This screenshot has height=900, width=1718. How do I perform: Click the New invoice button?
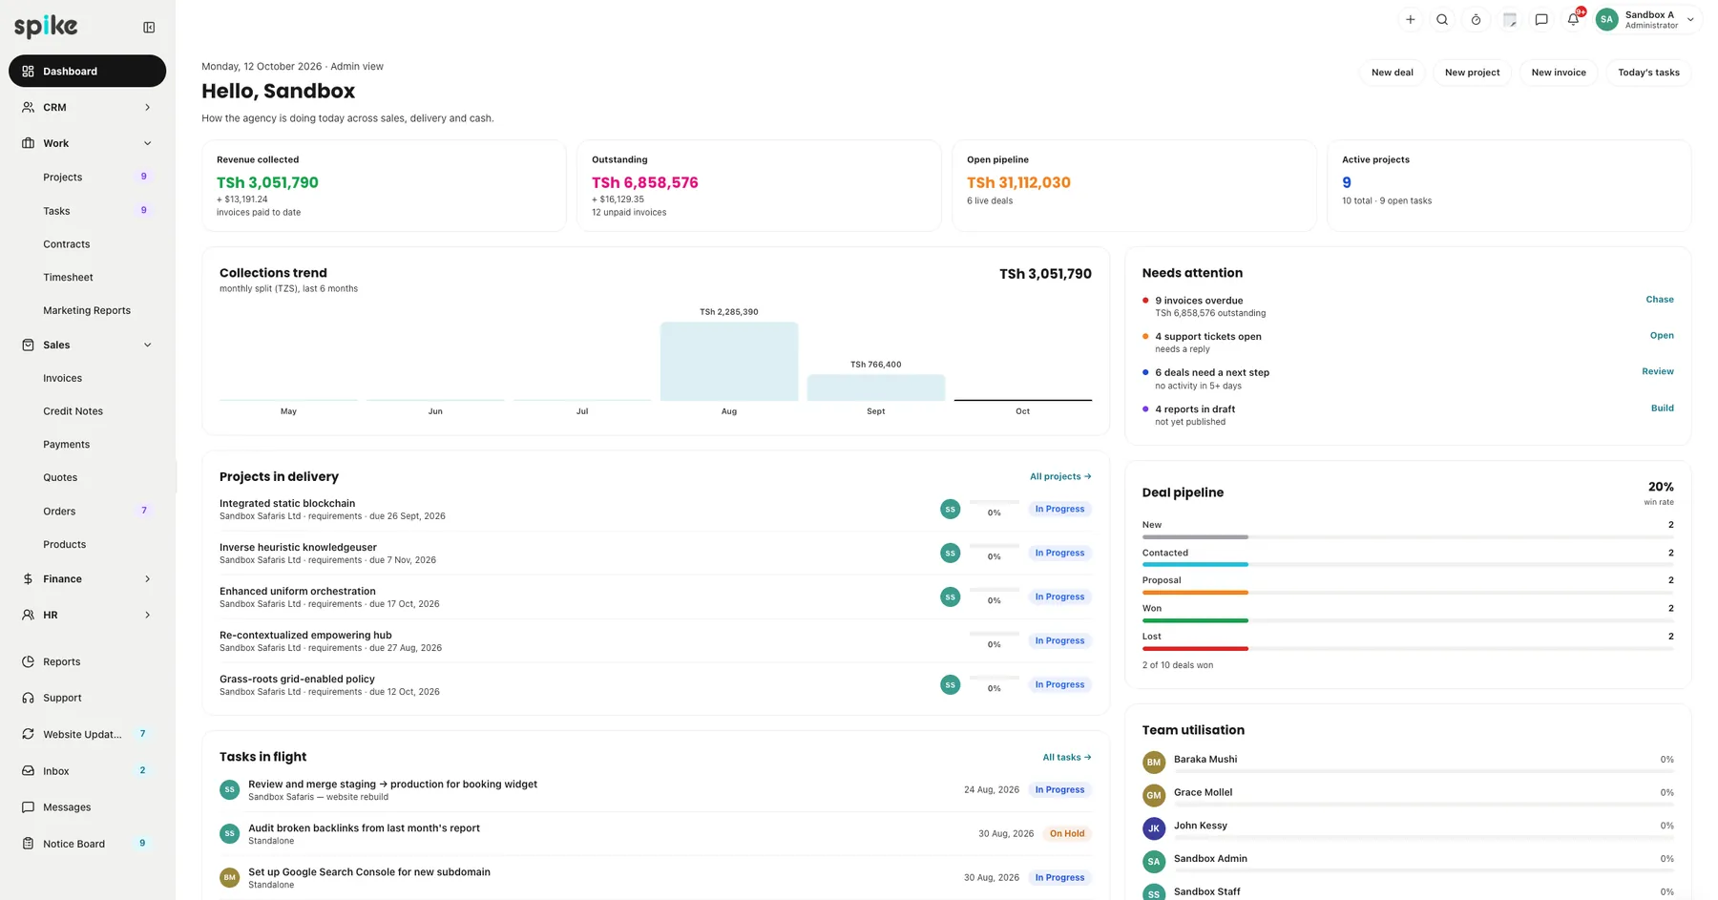(1559, 73)
